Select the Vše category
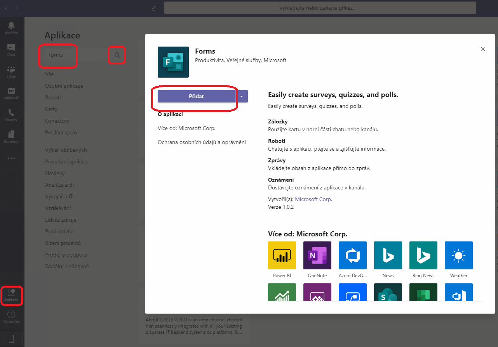This screenshot has width=498, height=347. point(49,74)
